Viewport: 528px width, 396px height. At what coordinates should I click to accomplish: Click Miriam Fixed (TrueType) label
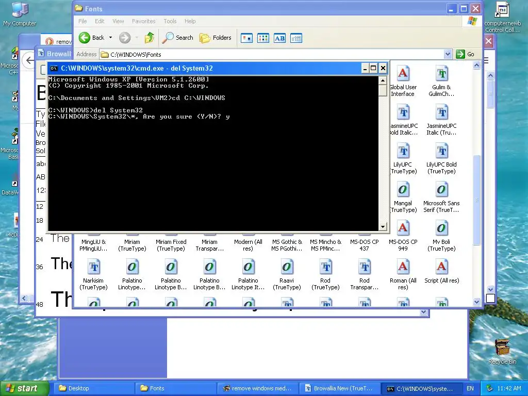pyautogui.click(x=171, y=245)
